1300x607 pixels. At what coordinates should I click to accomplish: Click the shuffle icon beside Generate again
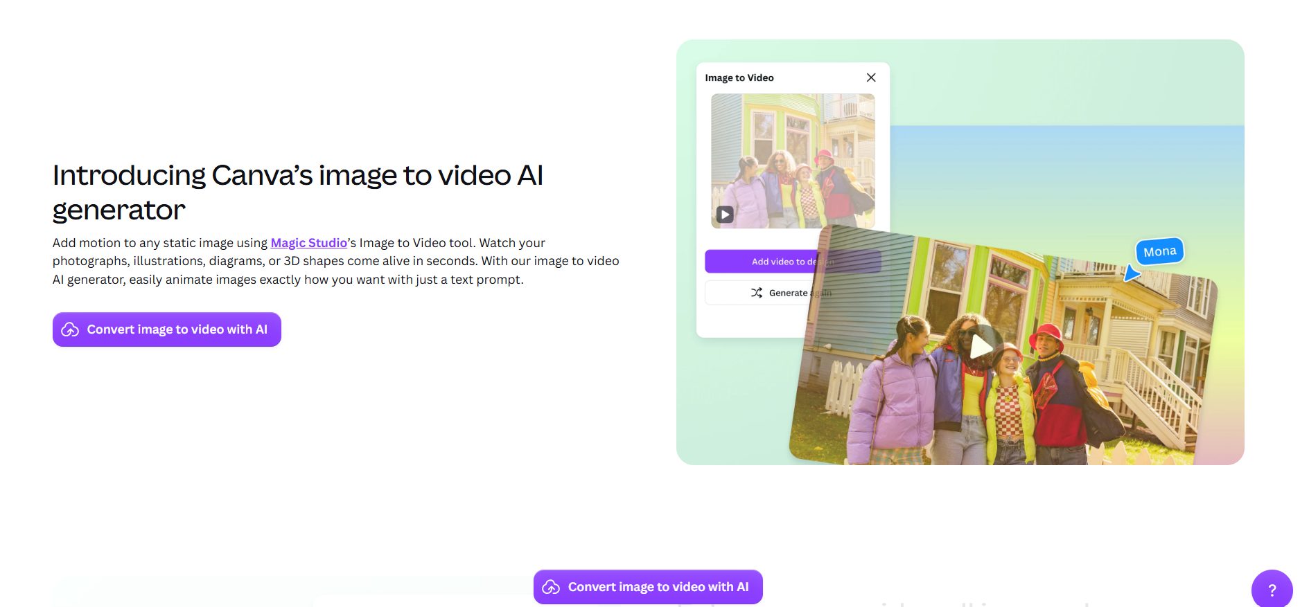coord(757,293)
